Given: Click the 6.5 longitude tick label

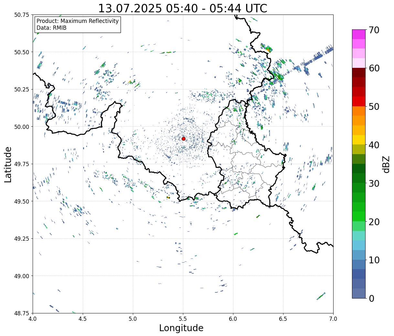Looking at the screenshot, I should [283, 319].
